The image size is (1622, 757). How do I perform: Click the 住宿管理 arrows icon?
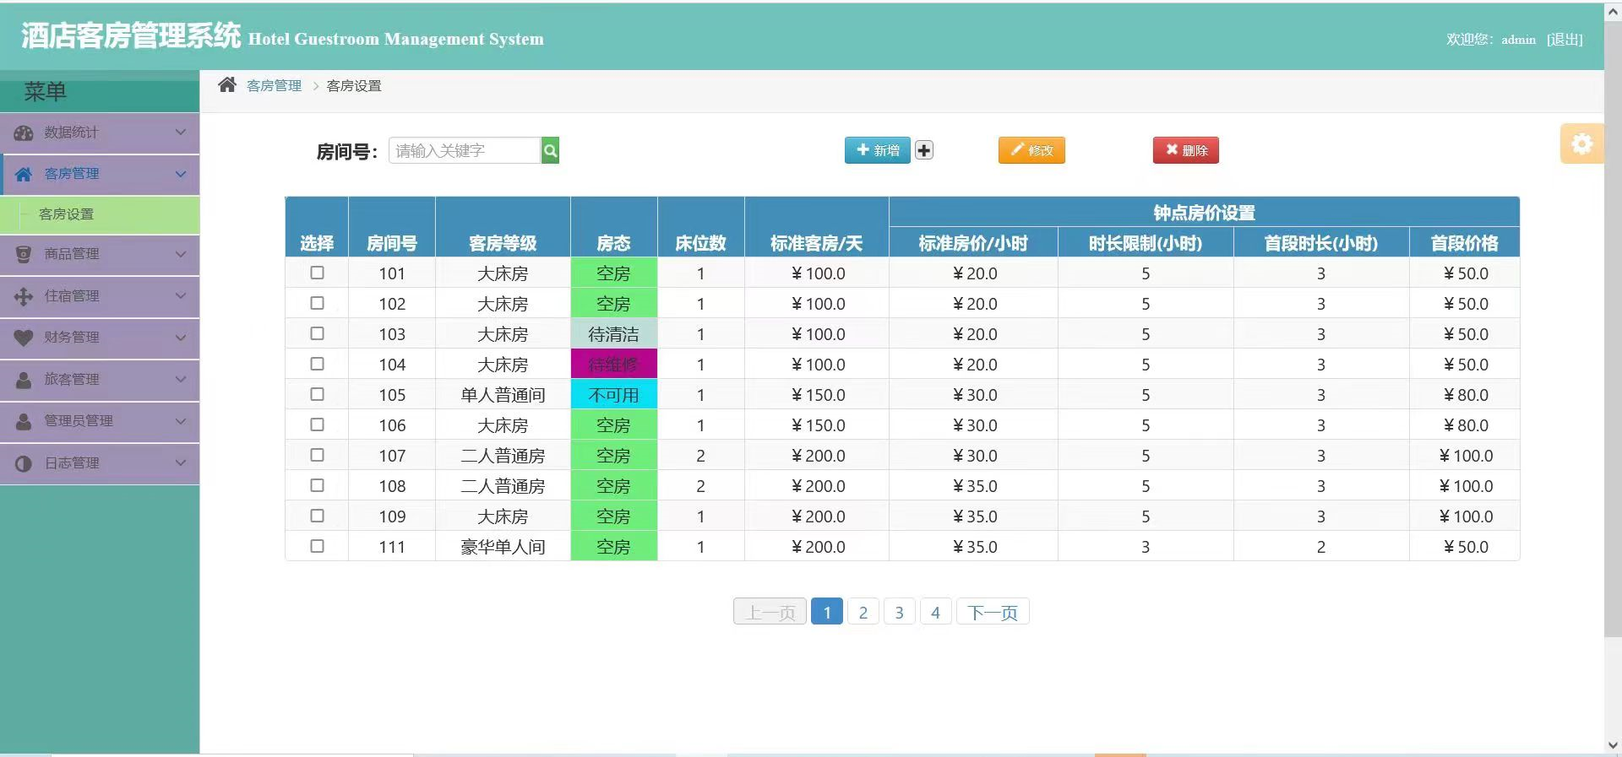click(x=24, y=296)
